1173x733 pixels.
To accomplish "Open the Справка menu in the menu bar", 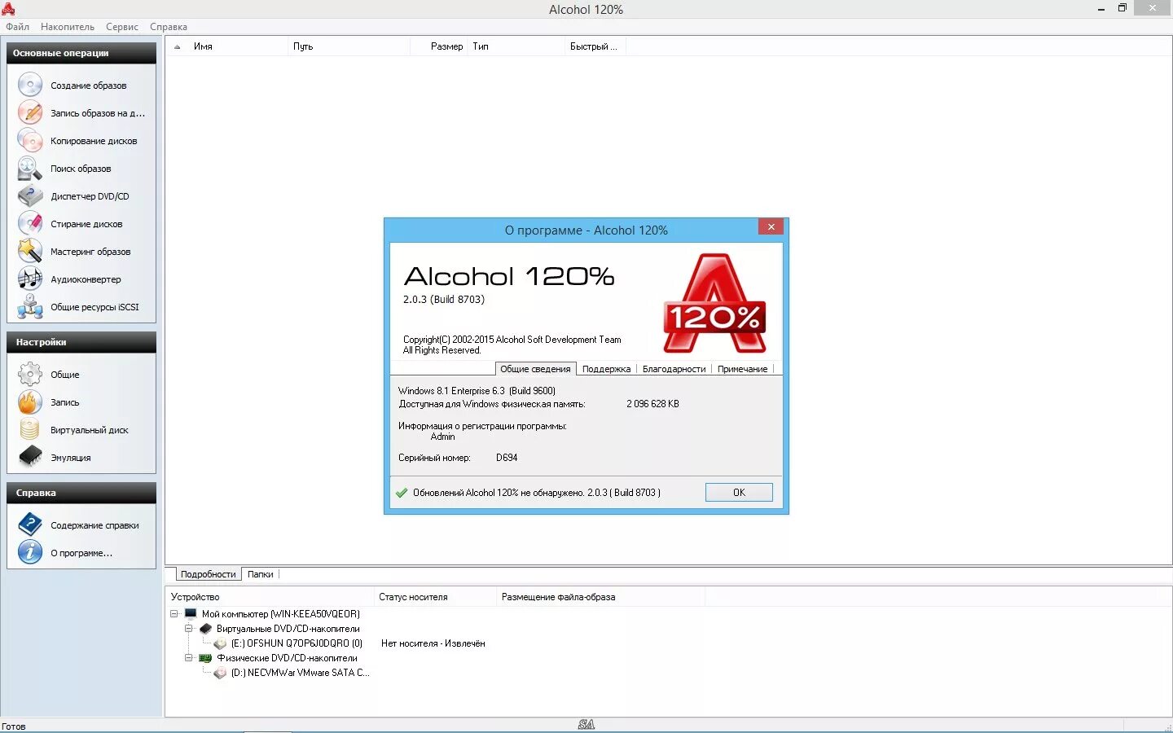I will tap(169, 27).
